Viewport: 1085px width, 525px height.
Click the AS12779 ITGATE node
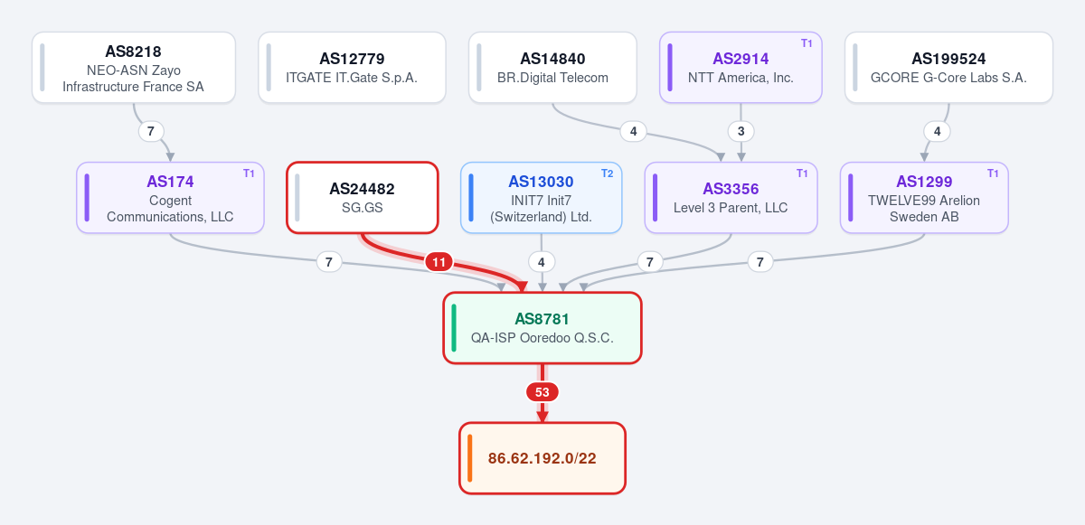point(352,68)
